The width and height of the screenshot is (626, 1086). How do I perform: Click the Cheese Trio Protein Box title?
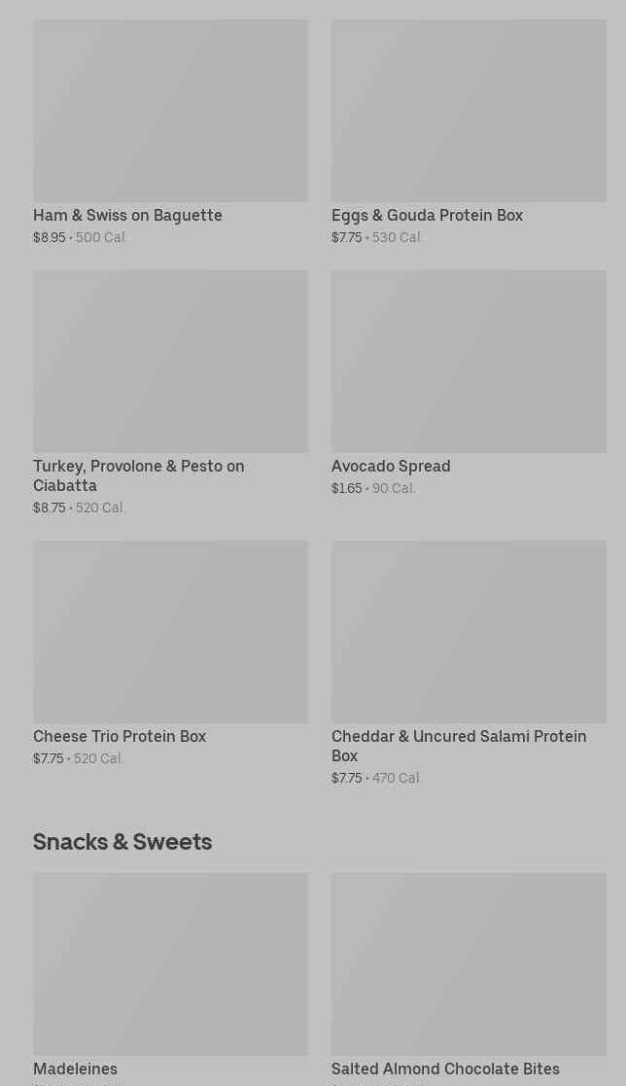tap(120, 736)
